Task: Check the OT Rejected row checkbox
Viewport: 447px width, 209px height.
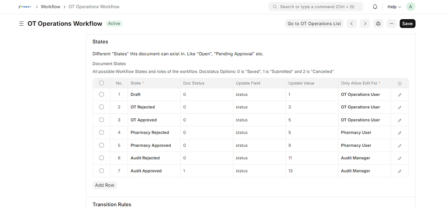Action: [102, 107]
